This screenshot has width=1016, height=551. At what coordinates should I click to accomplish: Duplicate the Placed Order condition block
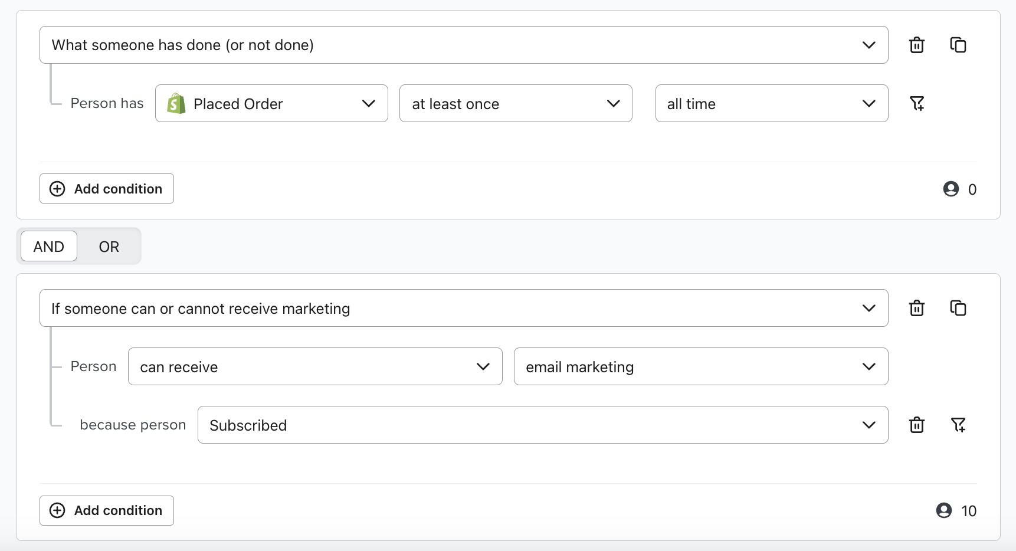(x=958, y=44)
